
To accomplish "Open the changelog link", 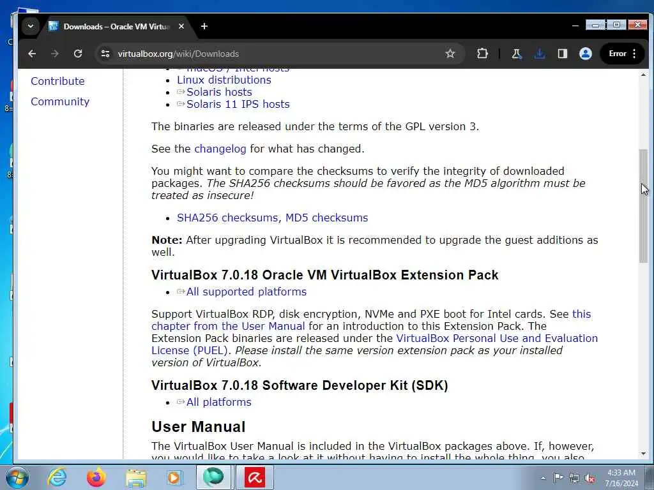I will (220, 149).
